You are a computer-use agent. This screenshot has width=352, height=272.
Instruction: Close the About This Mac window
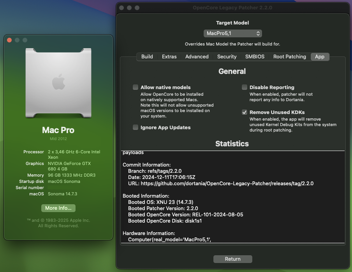click(x=9, y=40)
